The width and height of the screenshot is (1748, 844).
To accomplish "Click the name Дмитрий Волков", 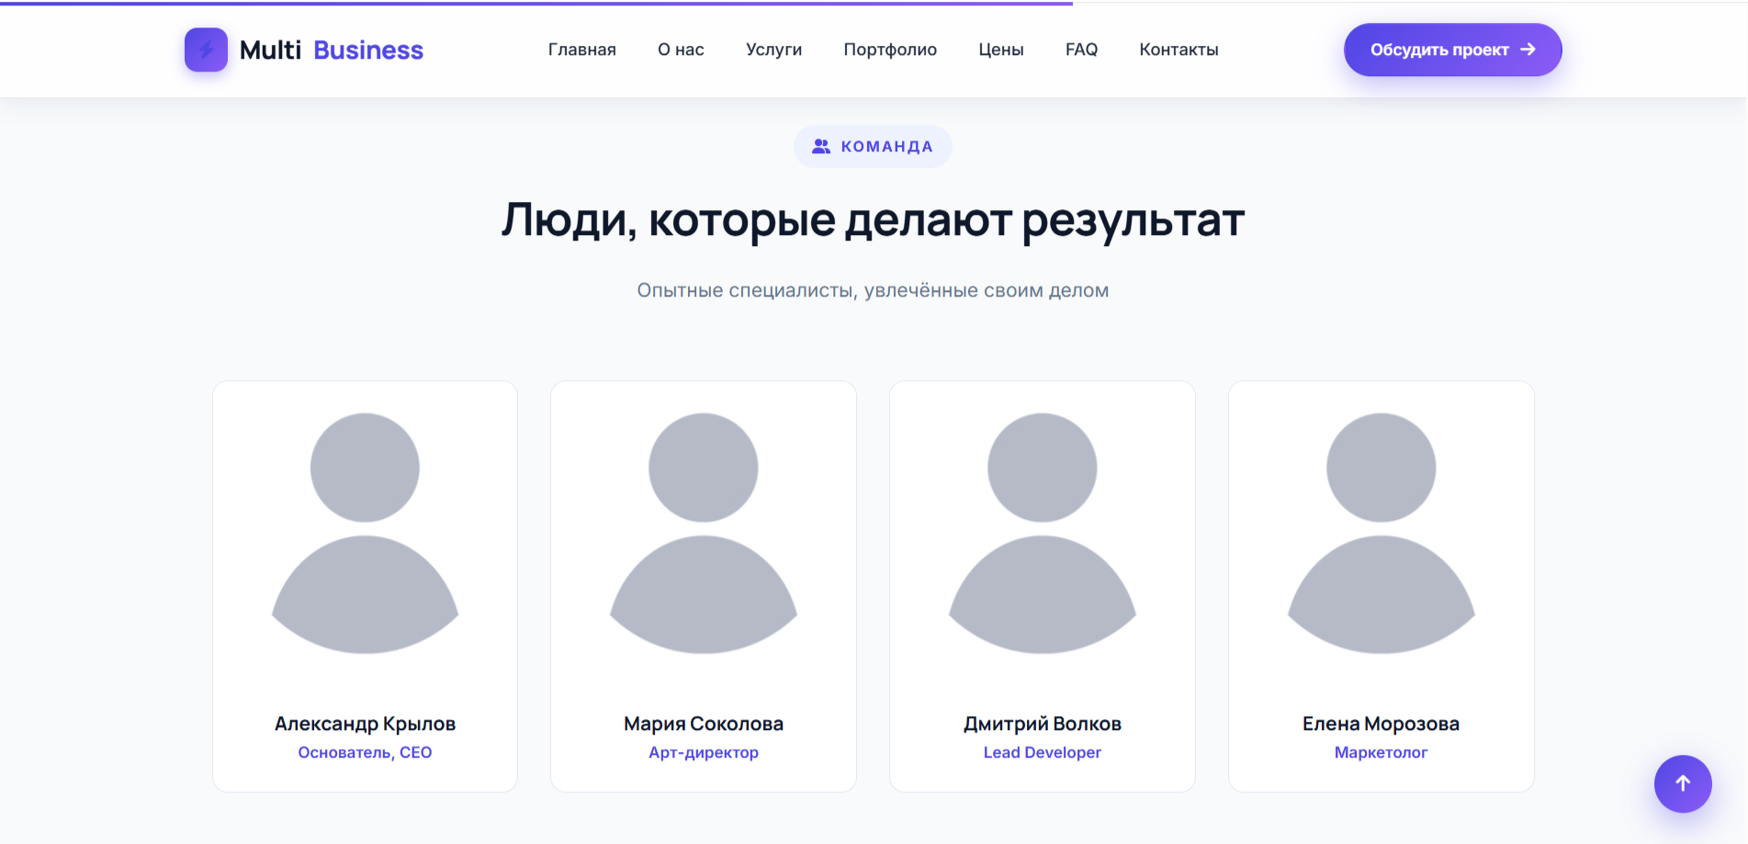I will point(1043,724).
